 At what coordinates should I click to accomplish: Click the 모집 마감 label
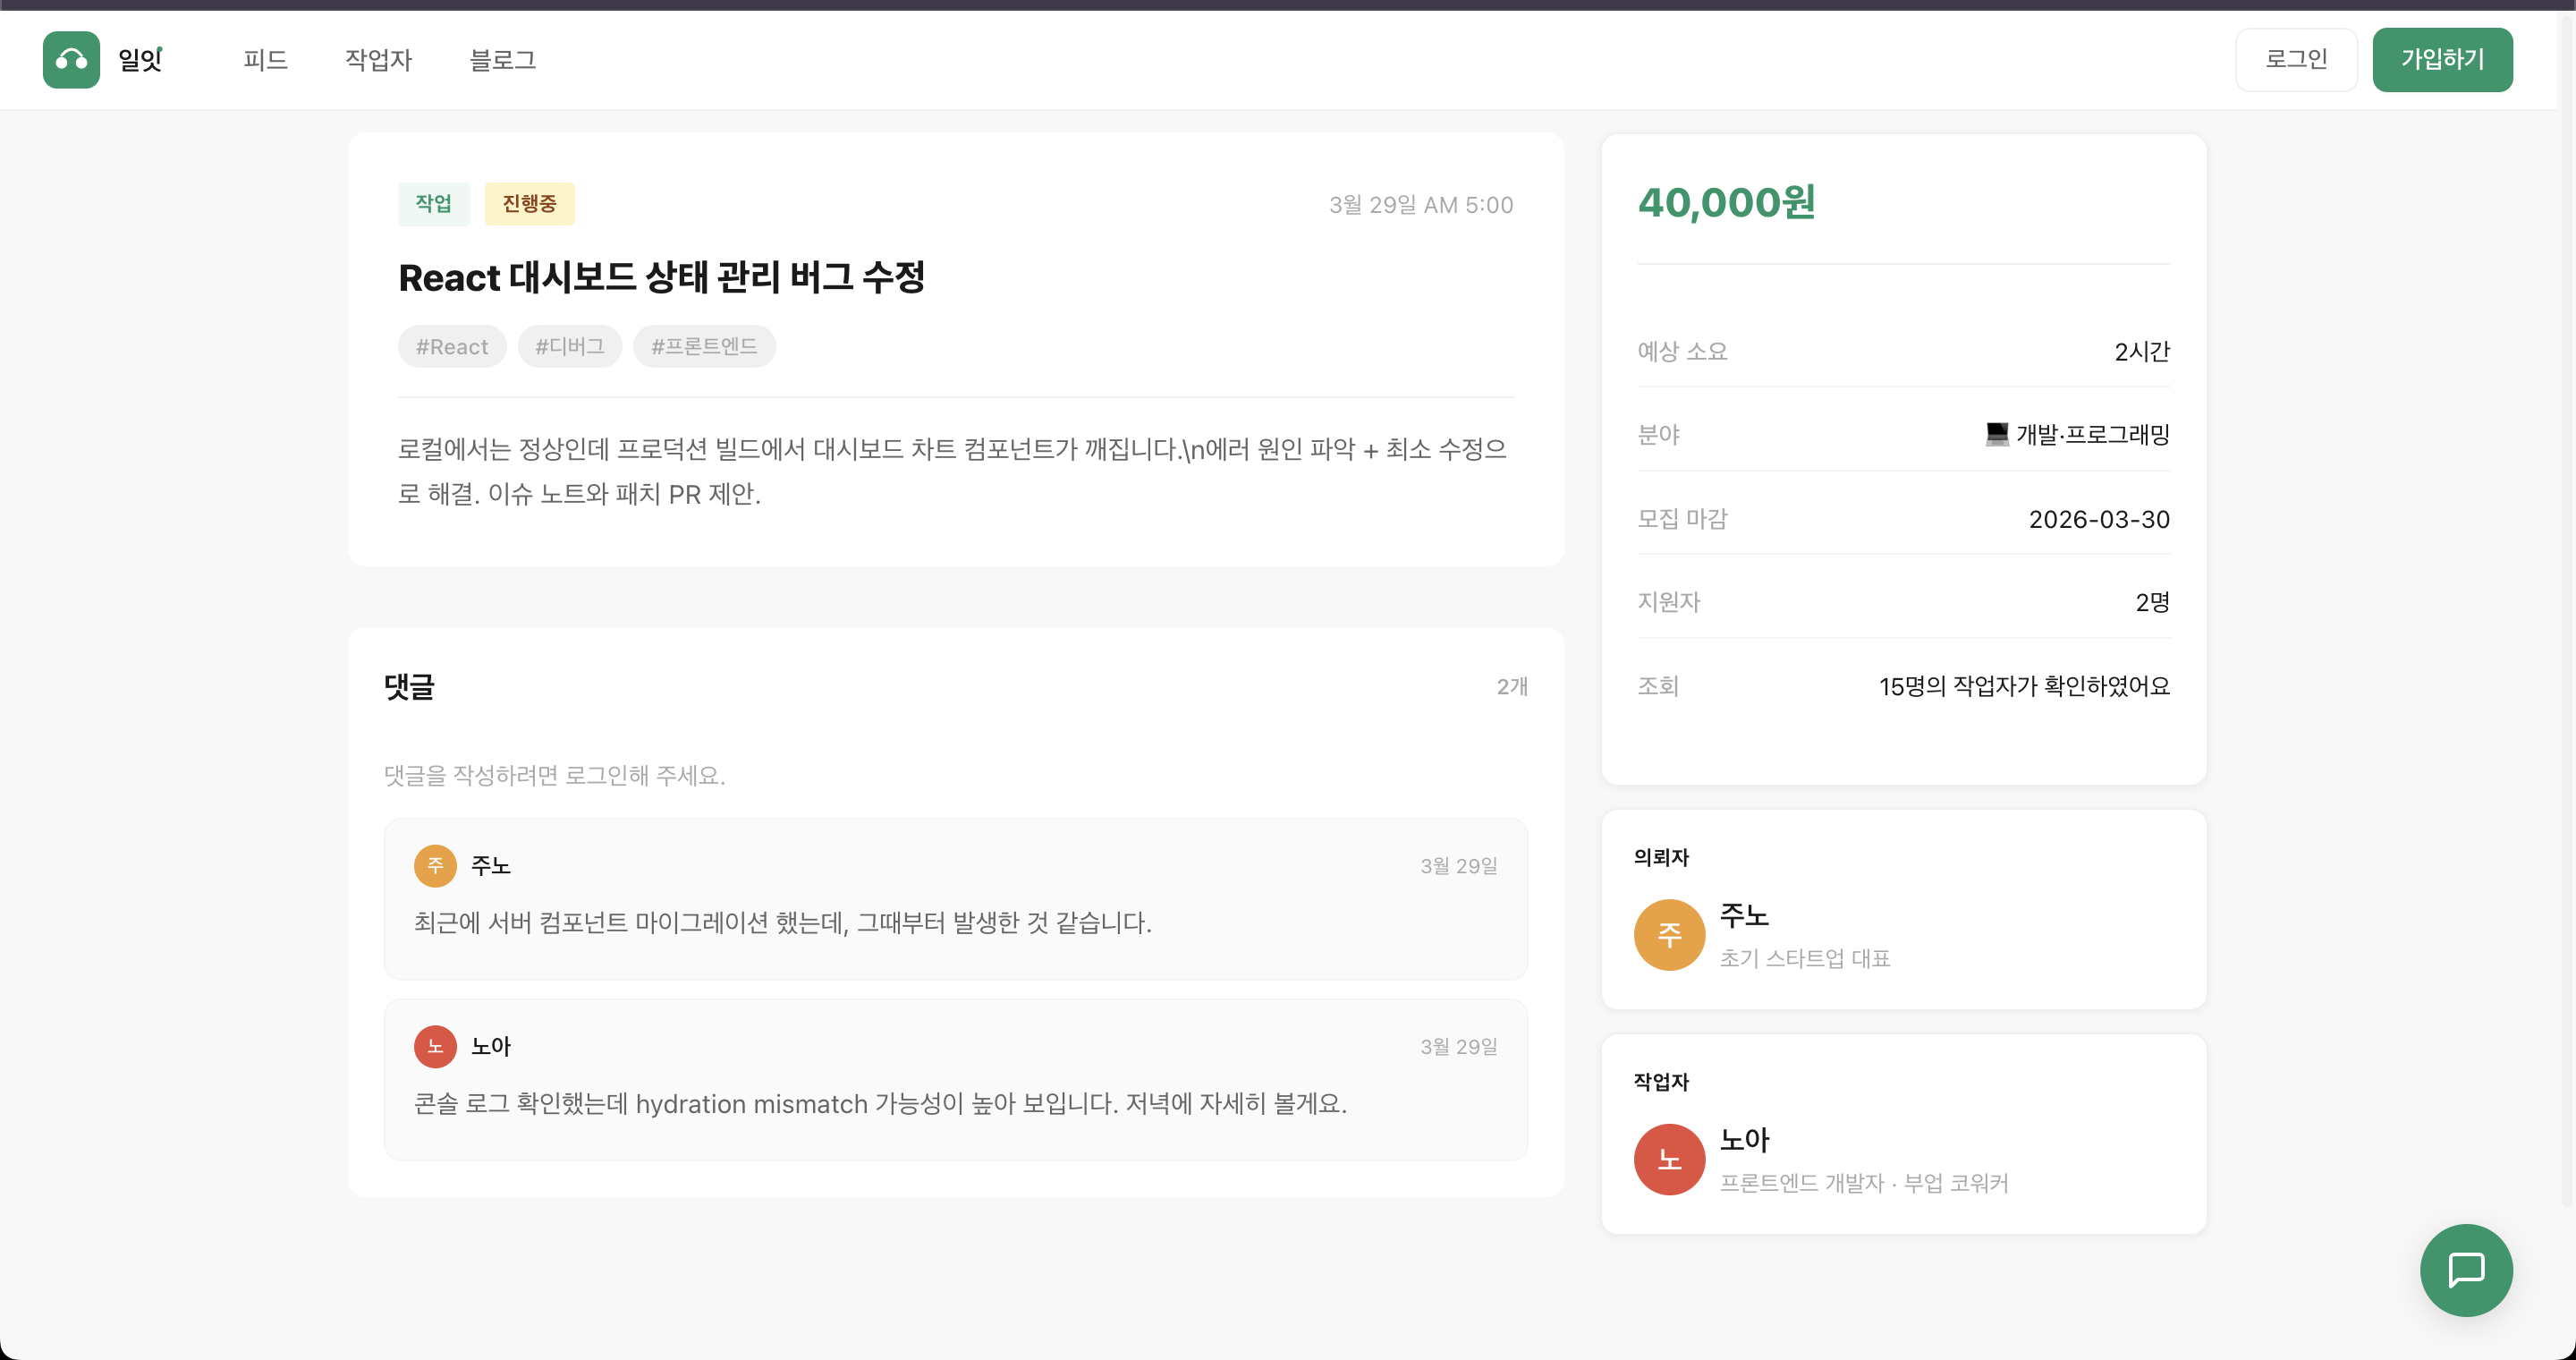1682,519
